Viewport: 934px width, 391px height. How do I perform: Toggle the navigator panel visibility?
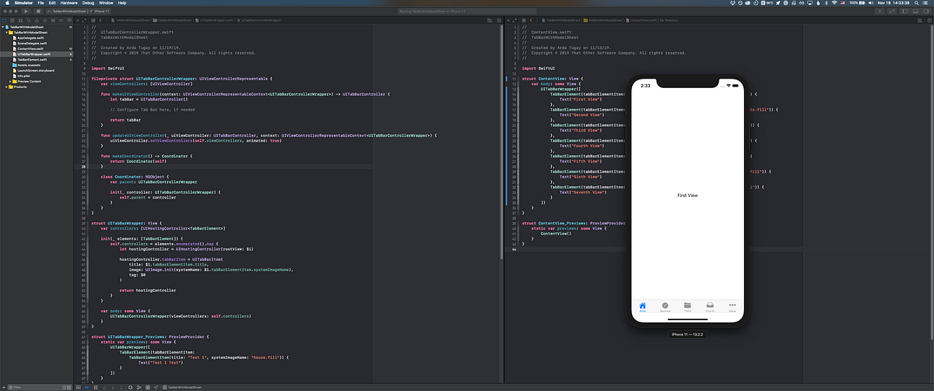point(905,11)
